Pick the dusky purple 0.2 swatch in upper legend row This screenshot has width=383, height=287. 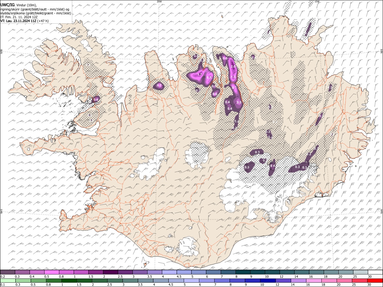7,272
